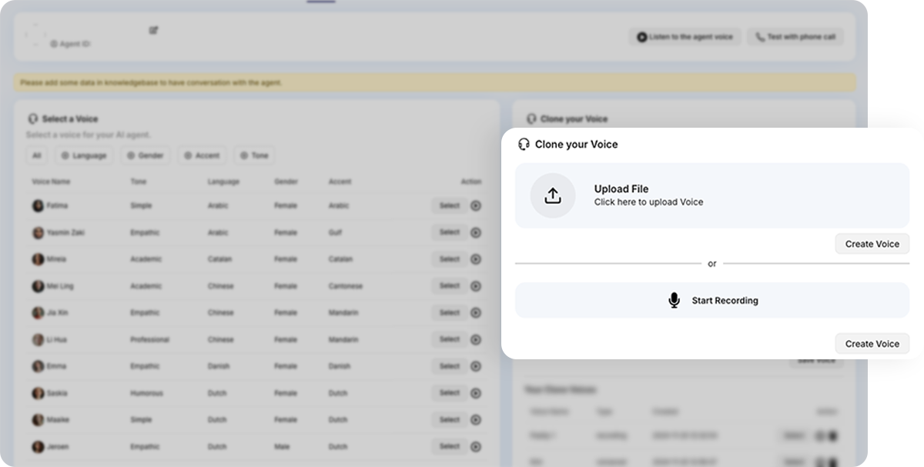Click the upload arrow icon in Clone your Voice
The height and width of the screenshot is (467, 924).
552,196
